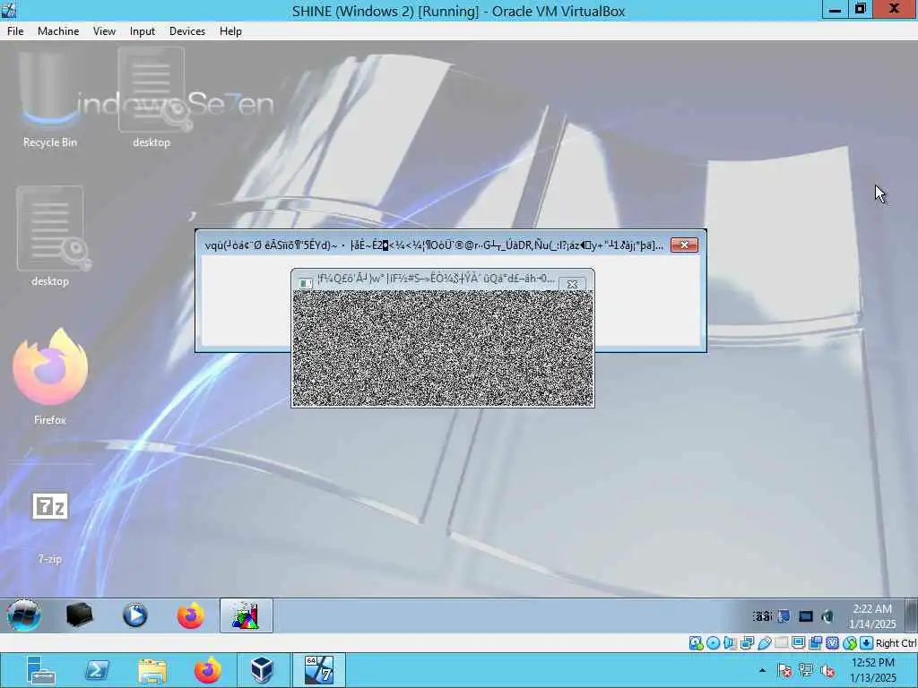
Task: Click the guest tray monitor icon
Action: click(x=806, y=616)
